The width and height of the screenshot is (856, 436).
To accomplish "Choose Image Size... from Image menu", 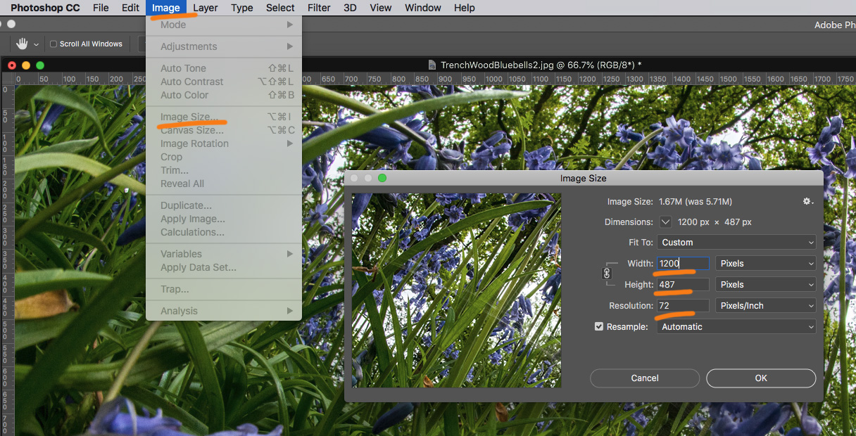I will tap(189, 117).
